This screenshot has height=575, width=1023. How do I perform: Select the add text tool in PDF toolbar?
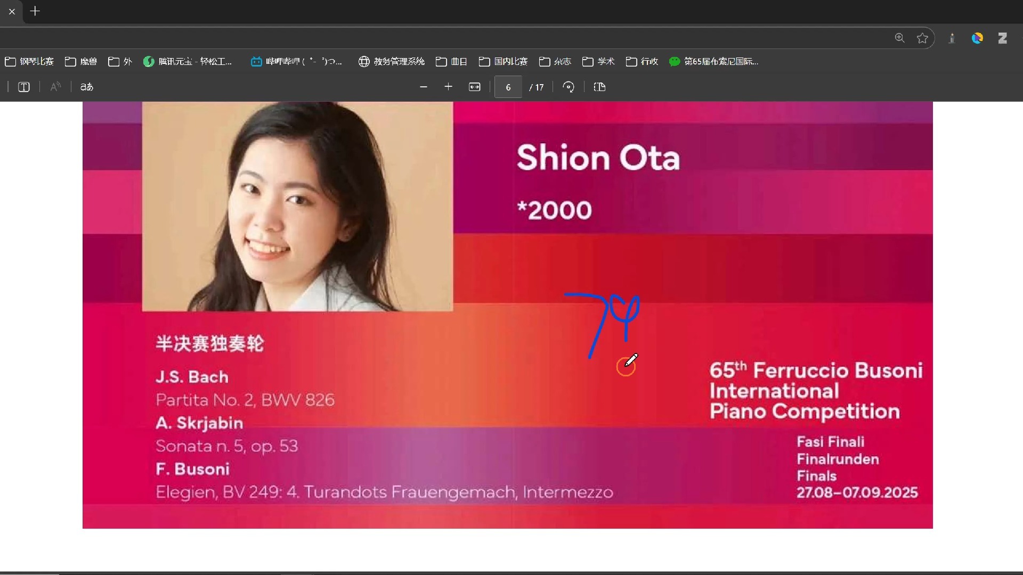(24, 87)
